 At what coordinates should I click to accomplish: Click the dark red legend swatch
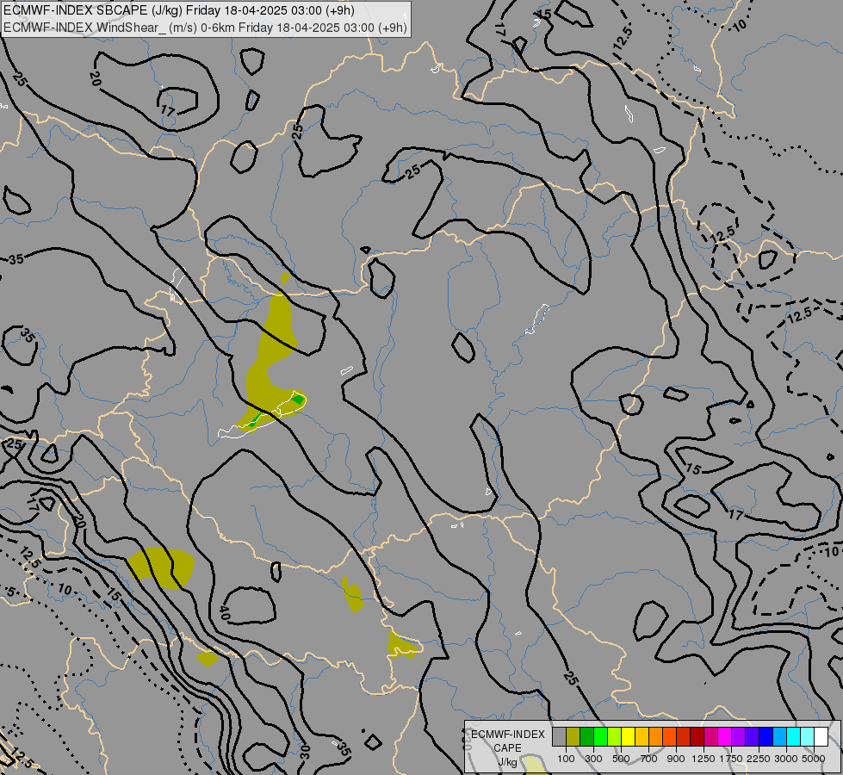[697, 737]
